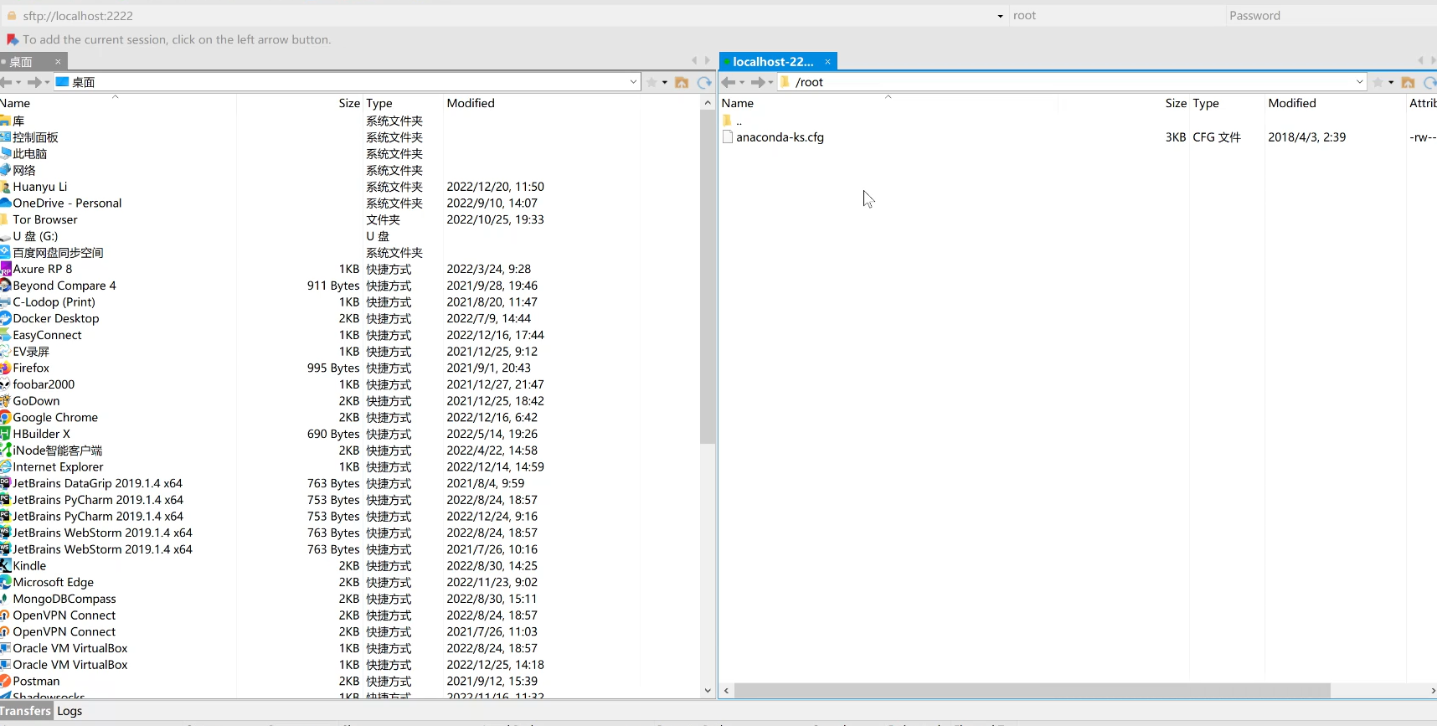The image size is (1437, 726).
Task: Click the add-session flag icon
Action: click(x=12, y=39)
